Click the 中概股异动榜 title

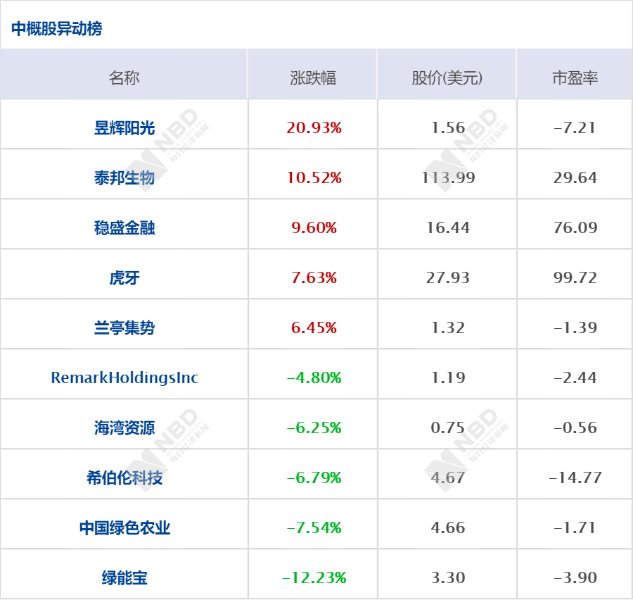coord(57,28)
